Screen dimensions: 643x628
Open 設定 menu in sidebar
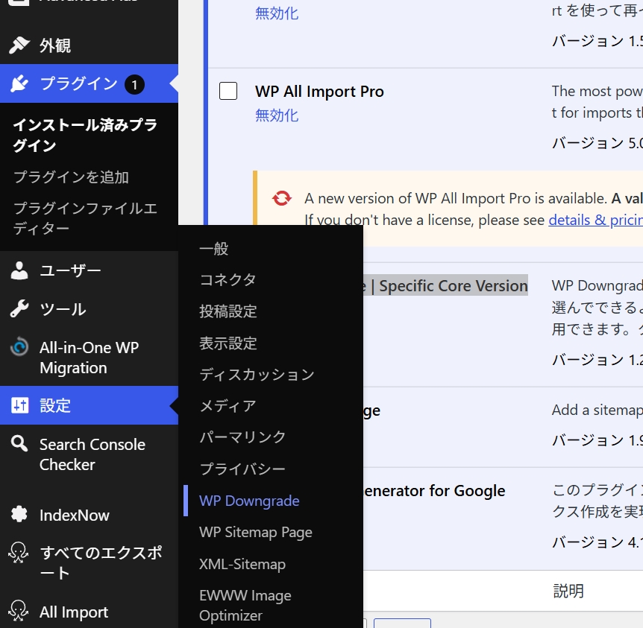[89, 405]
